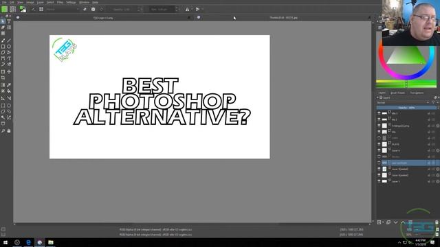Hide the Layer 4 (pasted) layer
This screenshot has height=247, width=440.
click(x=379, y=175)
